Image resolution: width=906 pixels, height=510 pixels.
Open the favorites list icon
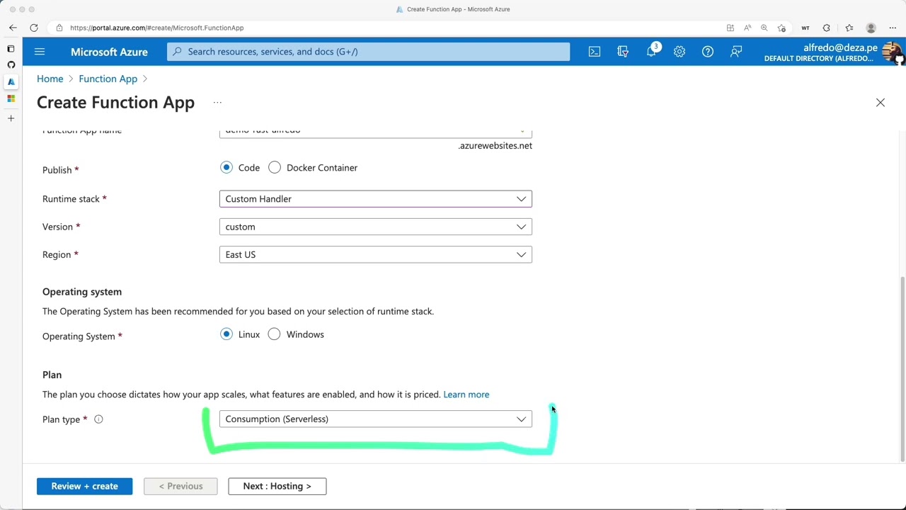(x=849, y=28)
